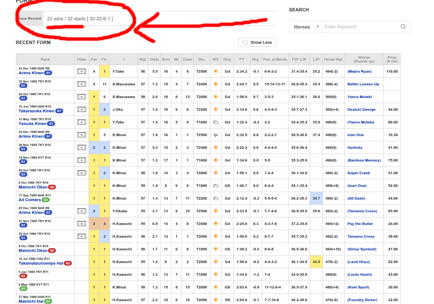
Task: Open video for 27 Nov 1988 TKY R10 race
Action: (82, 224)
